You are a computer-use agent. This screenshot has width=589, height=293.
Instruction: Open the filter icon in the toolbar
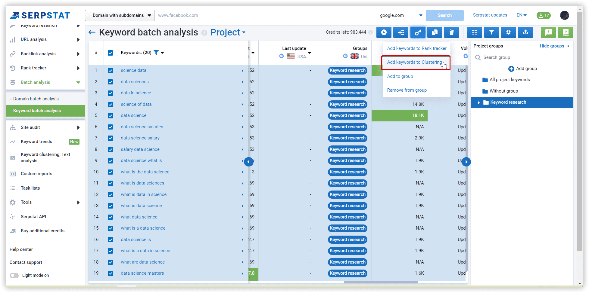click(491, 32)
